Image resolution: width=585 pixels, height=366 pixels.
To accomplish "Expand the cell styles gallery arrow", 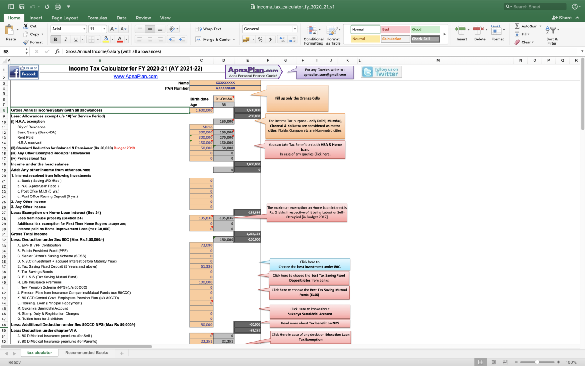I will coord(444,34).
